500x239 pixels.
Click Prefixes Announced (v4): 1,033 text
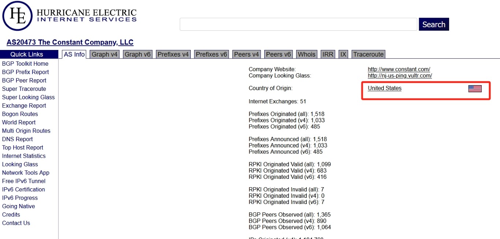[x=288, y=145]
